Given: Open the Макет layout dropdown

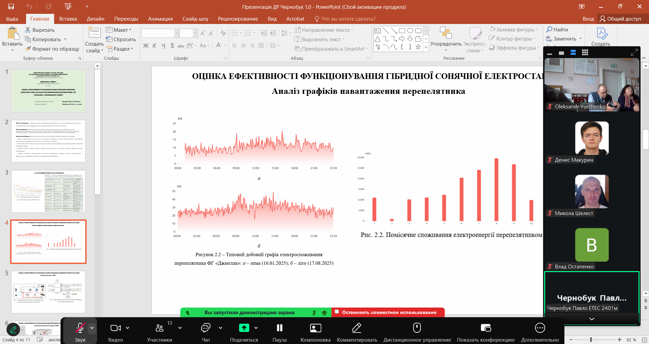Looking at the screenshot, I should (x=119, y=30).
